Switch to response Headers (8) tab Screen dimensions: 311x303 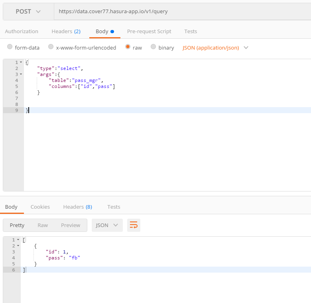click(x=77, y=207)
